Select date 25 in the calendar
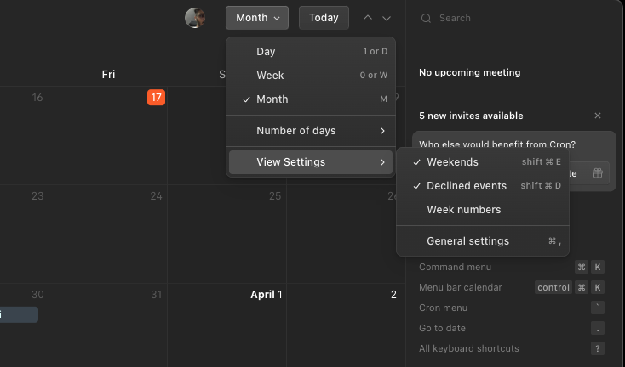This screenshot has height=367, width=625. pyautogui.click(x=275, y=196)
